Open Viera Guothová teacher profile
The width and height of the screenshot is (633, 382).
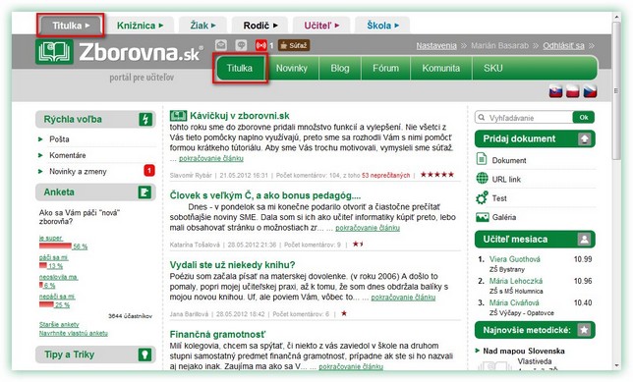515,259
